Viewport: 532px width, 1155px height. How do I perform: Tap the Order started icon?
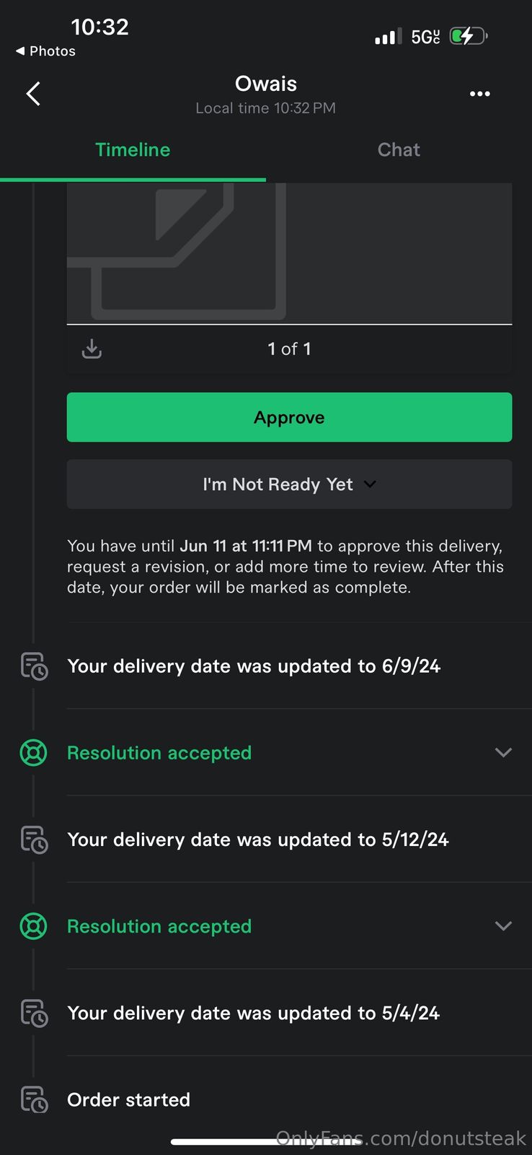point(34,1099)
